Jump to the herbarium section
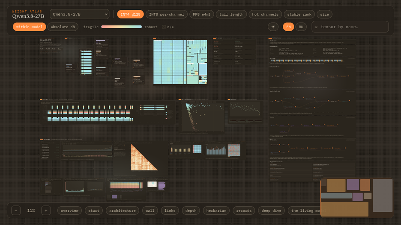 coord(216,210)
